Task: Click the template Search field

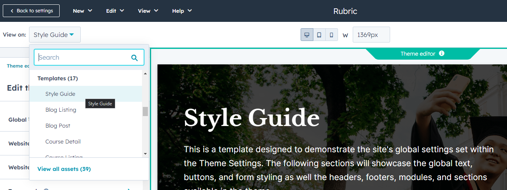Action: pos(89,57)
